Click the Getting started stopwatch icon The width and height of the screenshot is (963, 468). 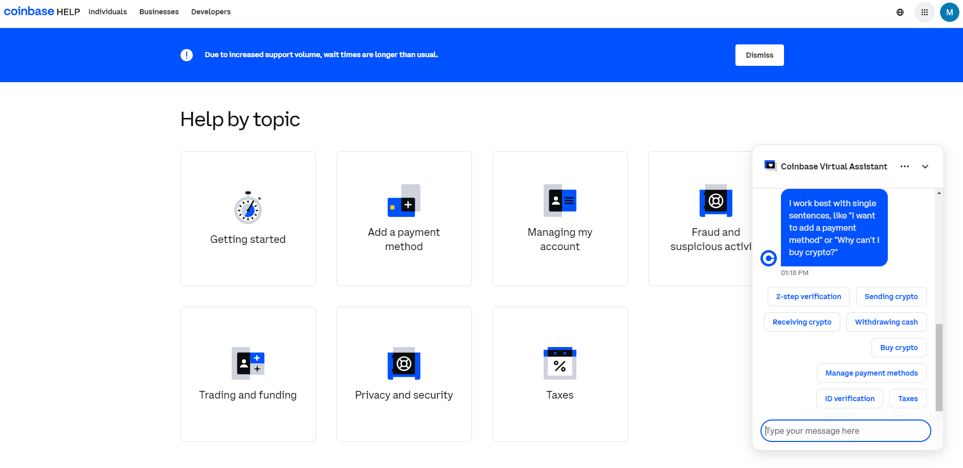[248, 208]
